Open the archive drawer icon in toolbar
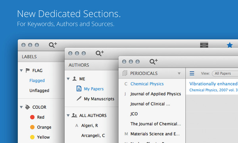Viewport: 238px width, 143px height. click(x=204, y=45)
